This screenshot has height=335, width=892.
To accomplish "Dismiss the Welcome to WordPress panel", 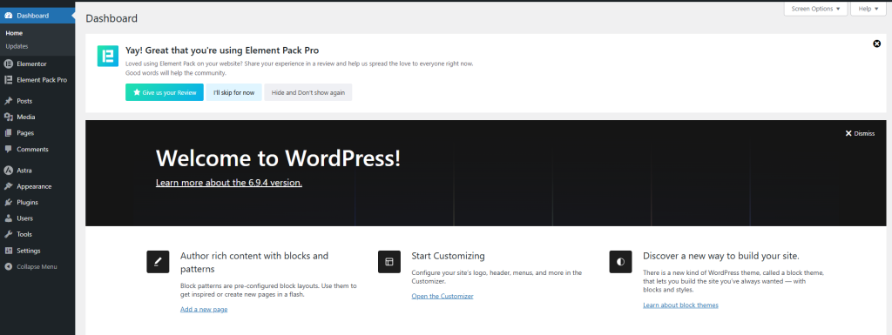I will pos(860,133).
